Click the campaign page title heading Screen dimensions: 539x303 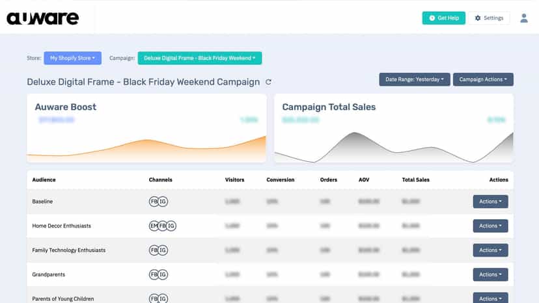click(143, 82)
